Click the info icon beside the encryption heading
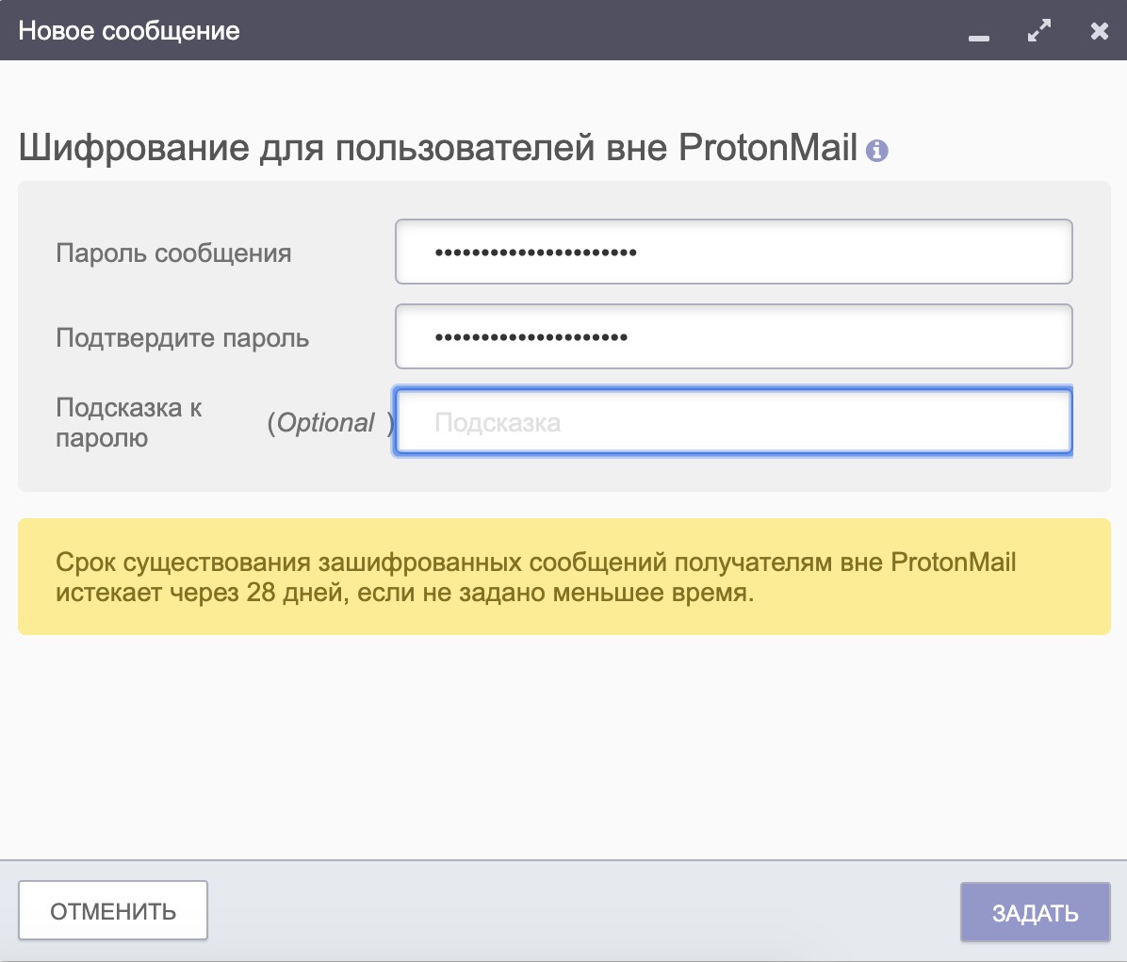Screen dimensions: 1127x962 point(877,150)
